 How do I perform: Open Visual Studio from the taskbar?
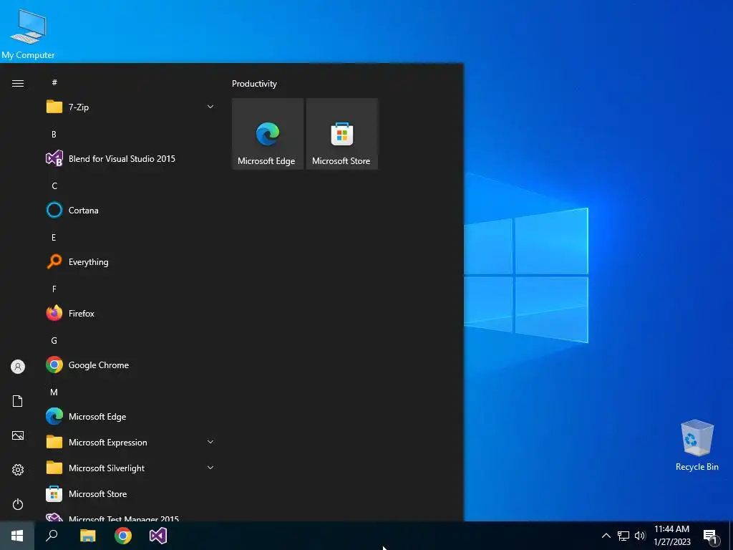coord(158,536)
